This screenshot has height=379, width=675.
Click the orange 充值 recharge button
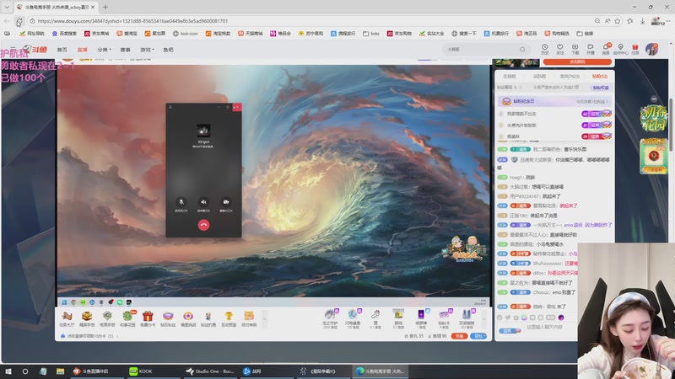(x=459, y=336)
